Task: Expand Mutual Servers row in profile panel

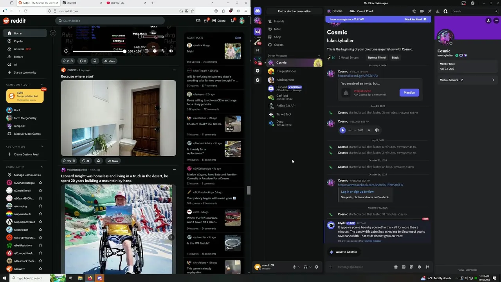Action: pos(467,80)
